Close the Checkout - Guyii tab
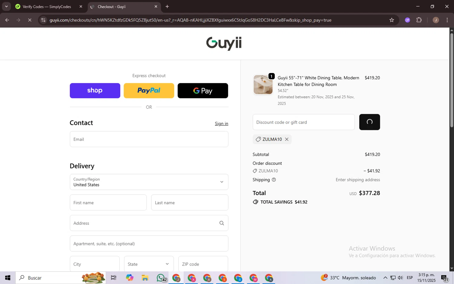Image resolution: width=454 pixels, height=284 pixels. tap(156, 6)
